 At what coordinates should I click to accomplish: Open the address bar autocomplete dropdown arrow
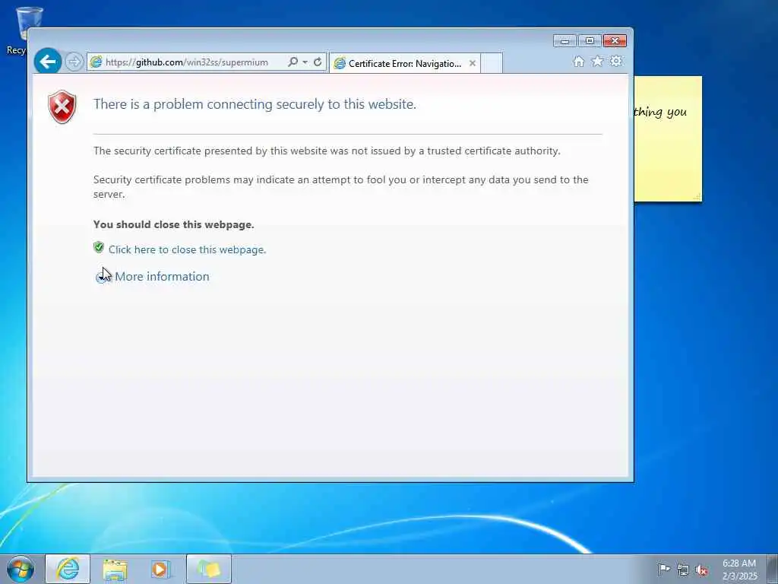point(305,62)
